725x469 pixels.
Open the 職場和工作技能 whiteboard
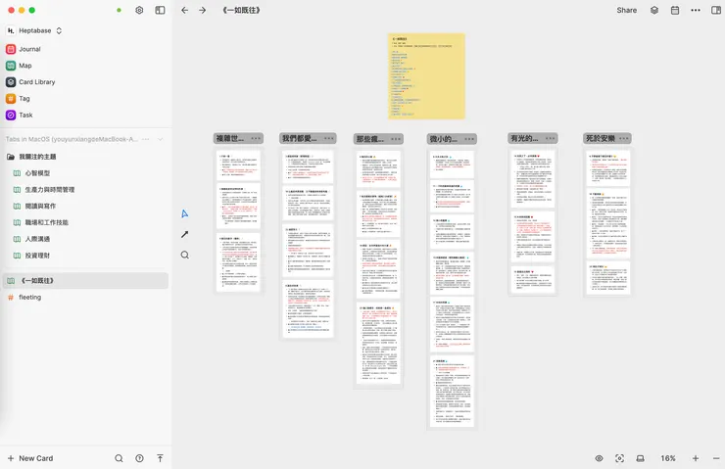(46, 222)
